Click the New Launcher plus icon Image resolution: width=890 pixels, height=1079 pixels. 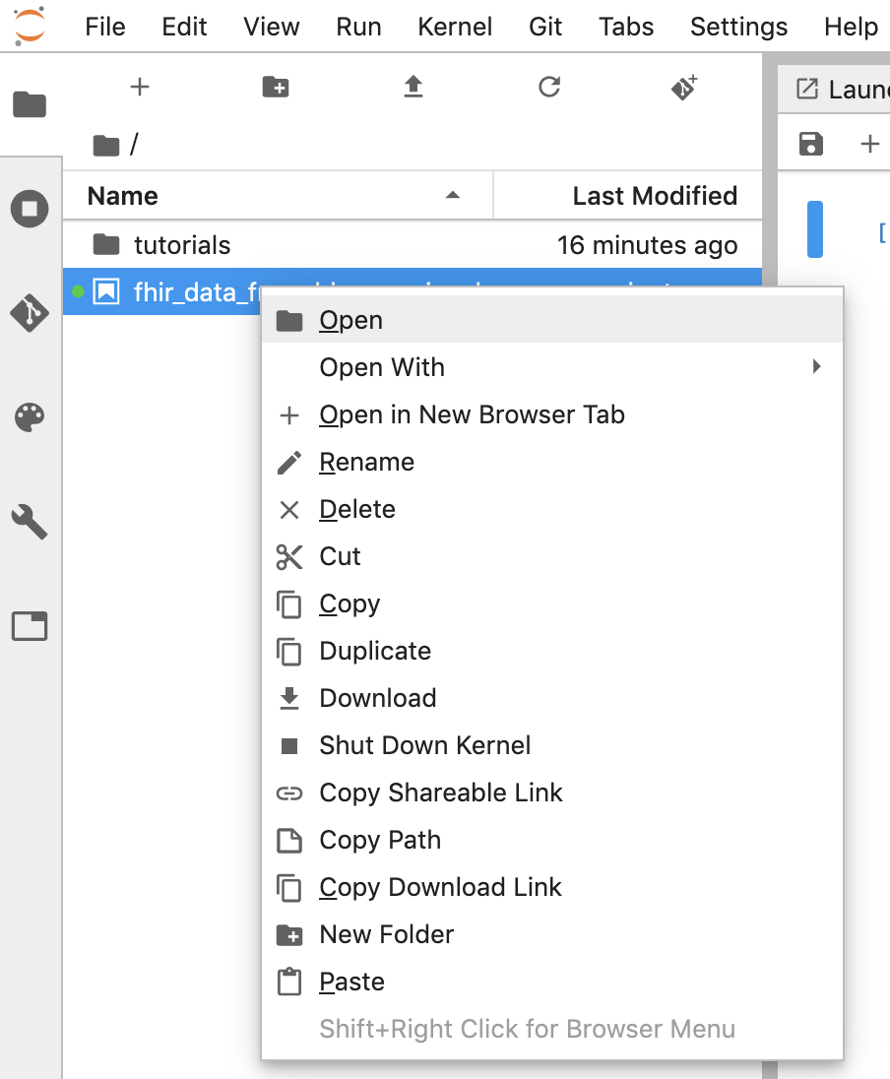(140, 88)
